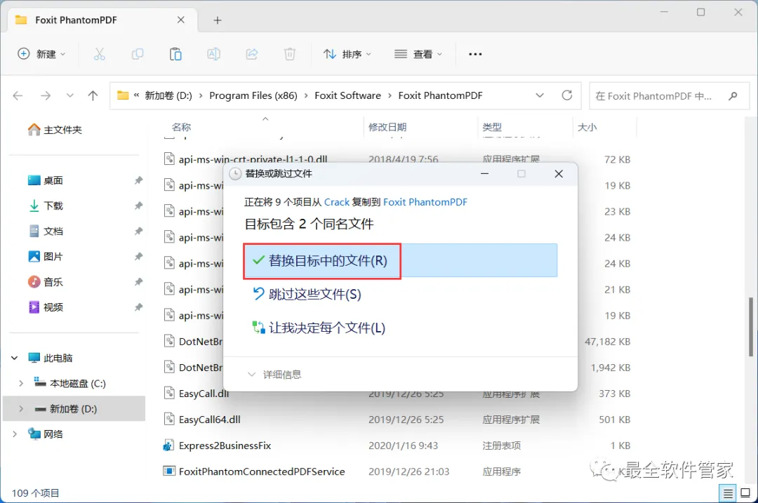Sort by the 修改日期 column header
Image resolution: width=758 pixels, height=503 pixels.
point(387,127)
